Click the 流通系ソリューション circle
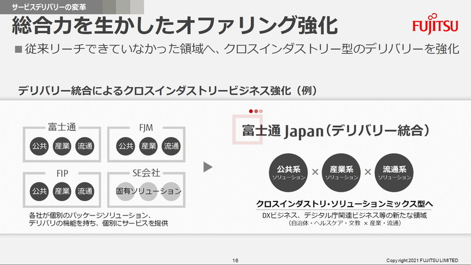471x265 pixels. click(x=394, y=173)
